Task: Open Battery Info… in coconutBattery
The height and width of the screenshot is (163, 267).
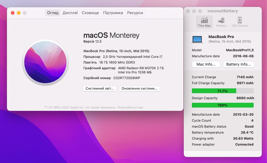Action: tap(238, 64)
